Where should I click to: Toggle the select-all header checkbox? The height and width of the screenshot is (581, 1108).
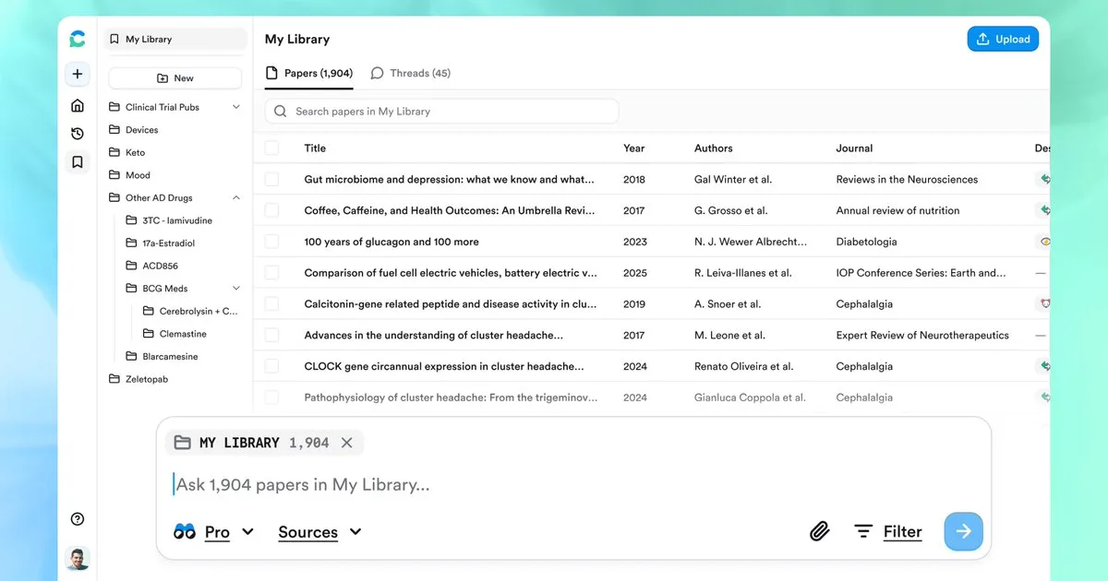[x=271, y=148]
